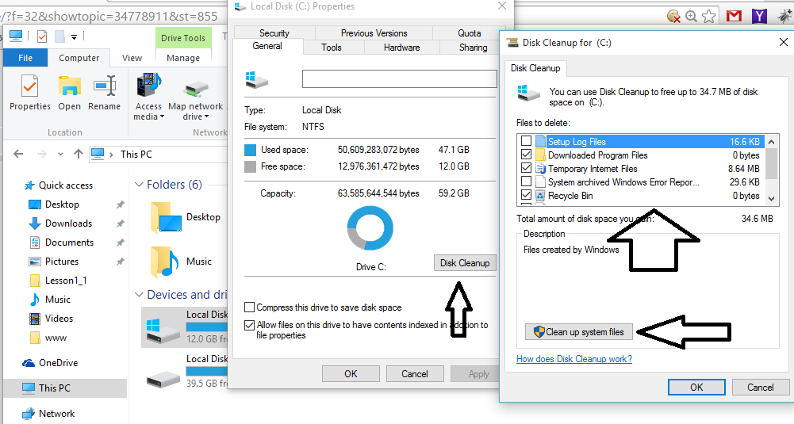Open the Previous Versions tab
Screen dimensions: 794x424
point(374,32)
